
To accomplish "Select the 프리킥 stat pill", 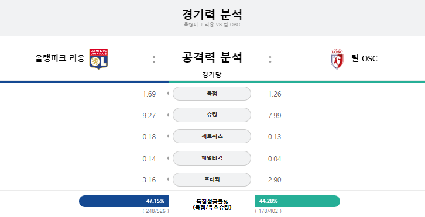I will coord(212,180).
